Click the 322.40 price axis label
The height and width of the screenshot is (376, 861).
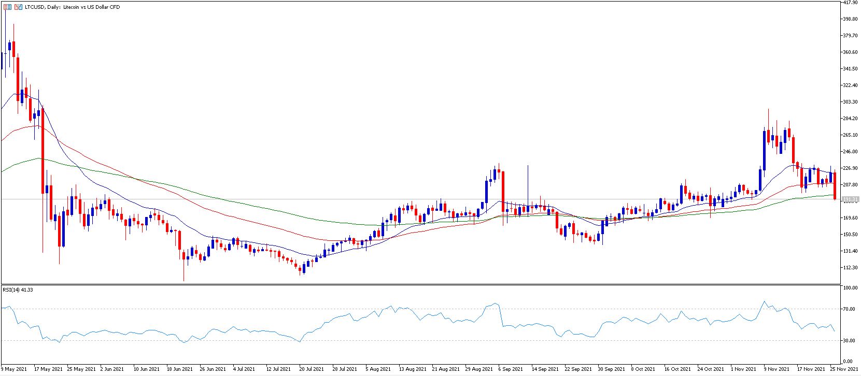pyautogui.click(x=851, y=85)
